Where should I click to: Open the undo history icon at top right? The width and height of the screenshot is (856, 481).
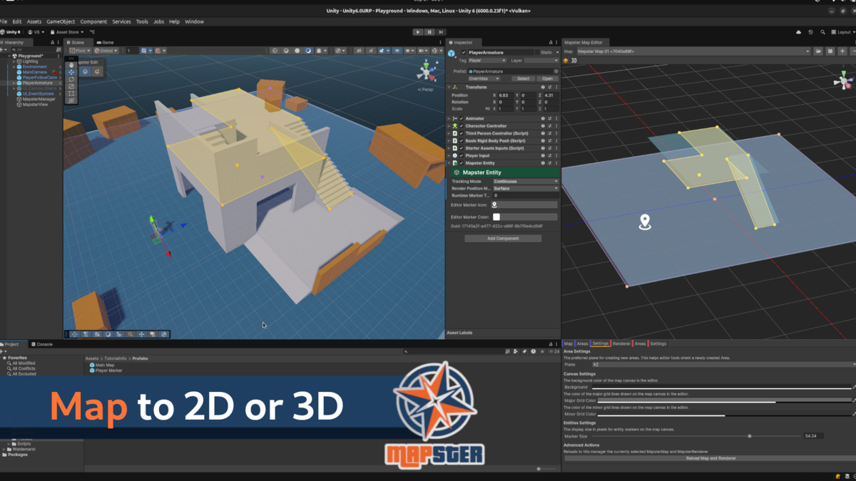[x=811, y=32]
